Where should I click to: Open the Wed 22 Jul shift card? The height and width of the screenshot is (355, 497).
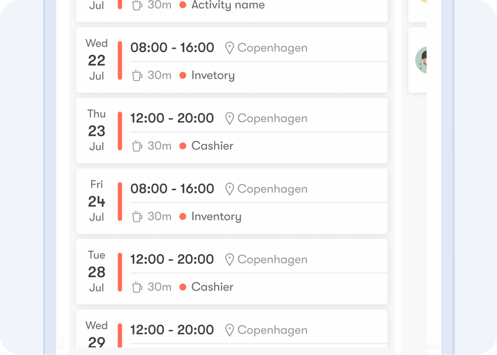coord(232,60)
